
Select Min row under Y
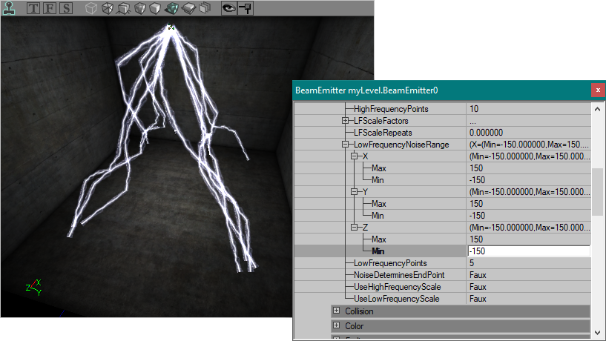tap(443, 216)
